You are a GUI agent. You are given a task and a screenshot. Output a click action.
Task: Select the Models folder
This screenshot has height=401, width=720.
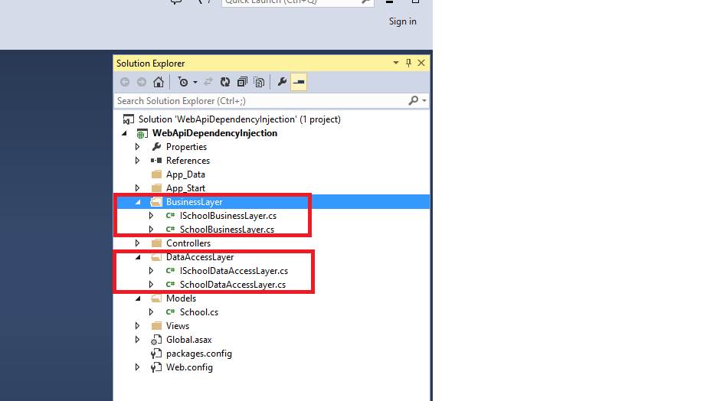tap(181, 298)
